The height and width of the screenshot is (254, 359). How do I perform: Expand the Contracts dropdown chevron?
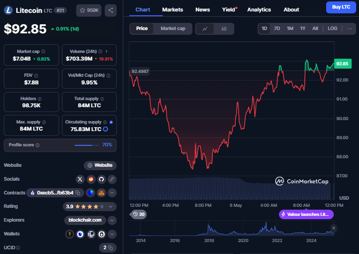112,193
